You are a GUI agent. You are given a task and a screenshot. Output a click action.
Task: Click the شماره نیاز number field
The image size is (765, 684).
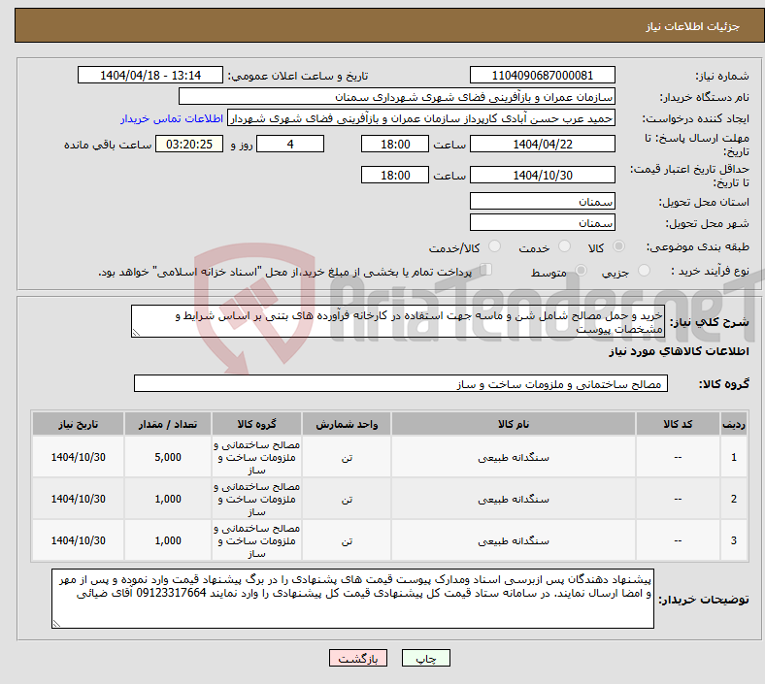542,75
